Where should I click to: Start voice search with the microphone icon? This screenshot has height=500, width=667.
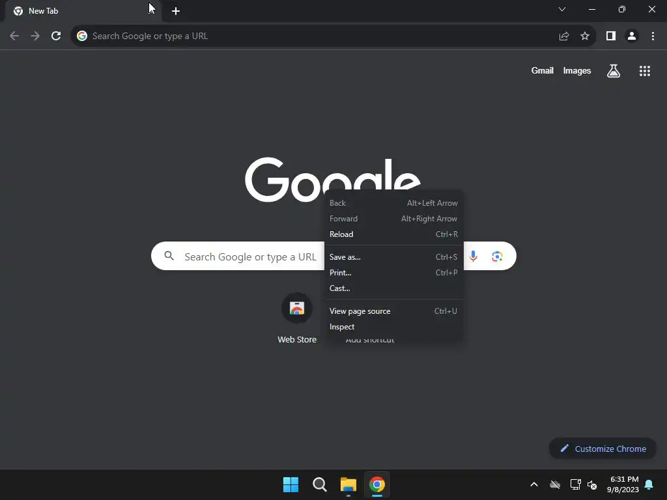(x=473, y=256)
